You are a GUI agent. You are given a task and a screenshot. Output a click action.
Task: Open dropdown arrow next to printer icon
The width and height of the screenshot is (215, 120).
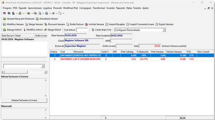point(57,13)
